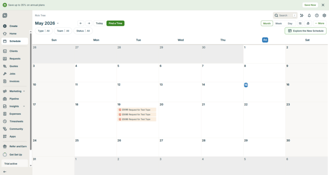The image size is (329, 175).
Task: Click Explore the New Schedule
Action: coord(306,31)
